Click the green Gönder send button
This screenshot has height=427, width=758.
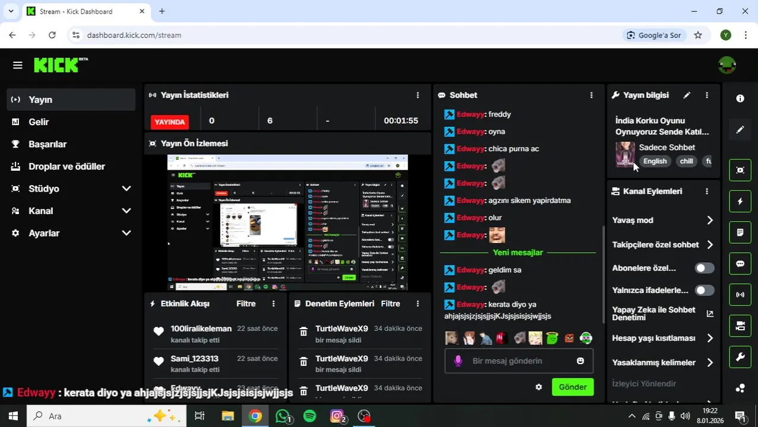(572, 387)
